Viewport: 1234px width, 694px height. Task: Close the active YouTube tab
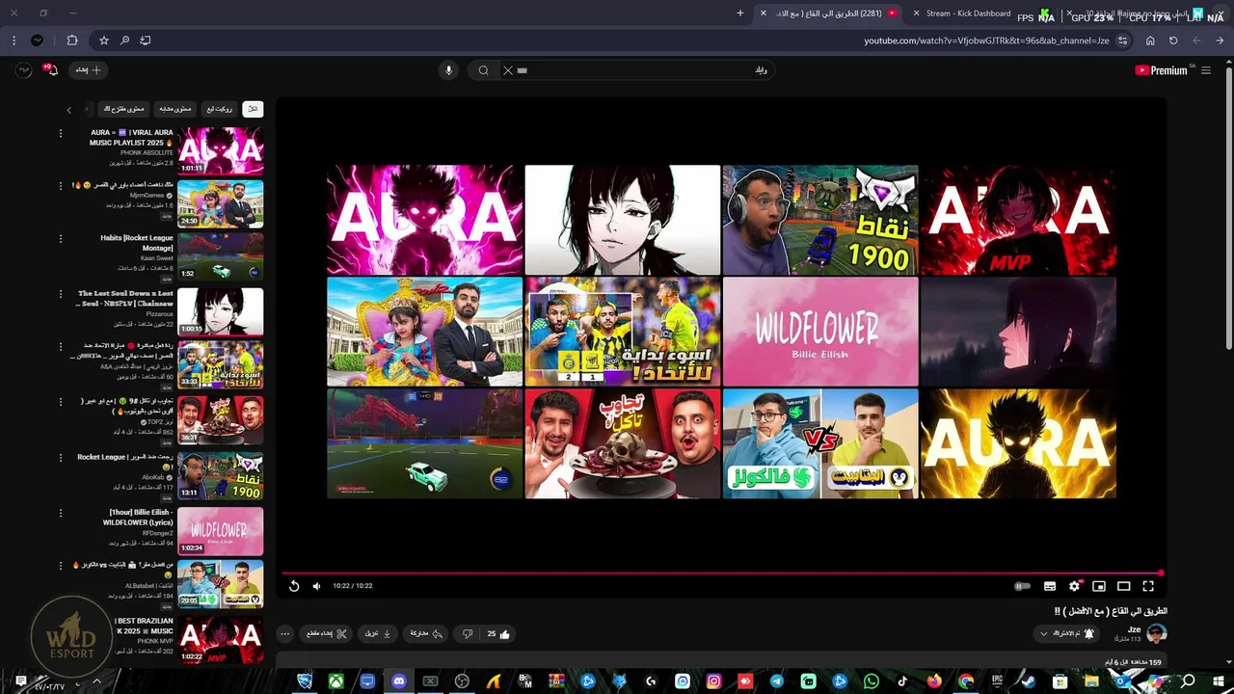(764, 13)
